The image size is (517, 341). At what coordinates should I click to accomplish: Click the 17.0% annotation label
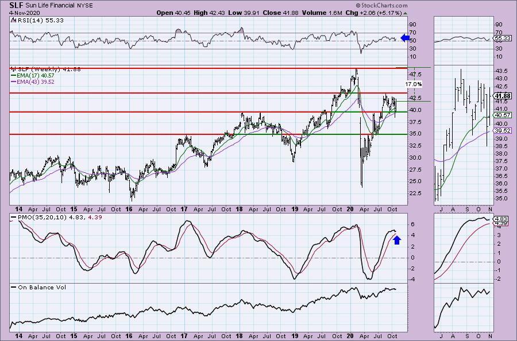tap(414, 84)
